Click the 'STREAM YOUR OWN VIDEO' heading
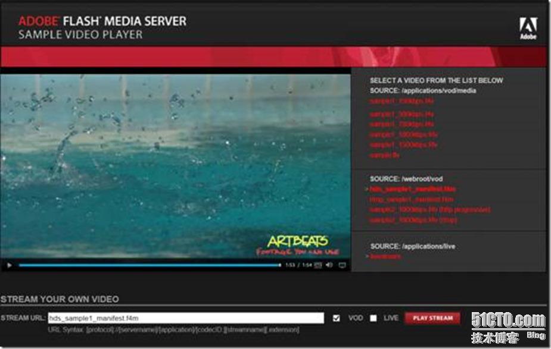The image size is (551, 349). [x=60, y=299]
